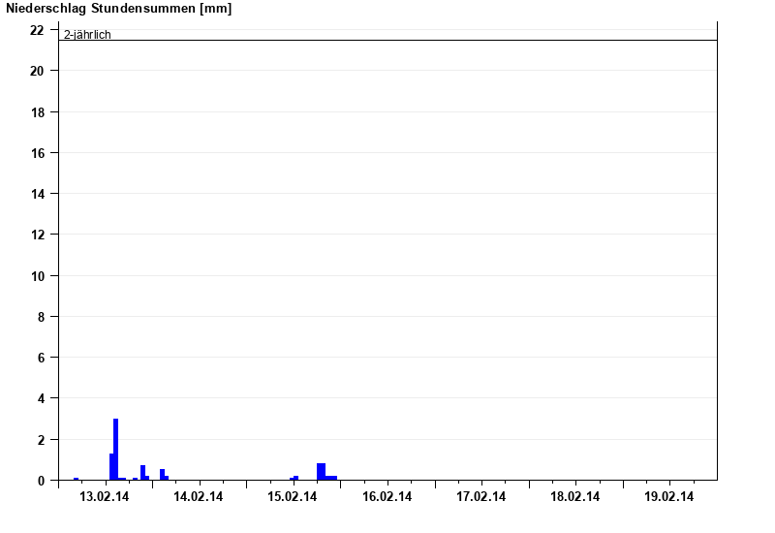Click the y-axis value 10

37,275
